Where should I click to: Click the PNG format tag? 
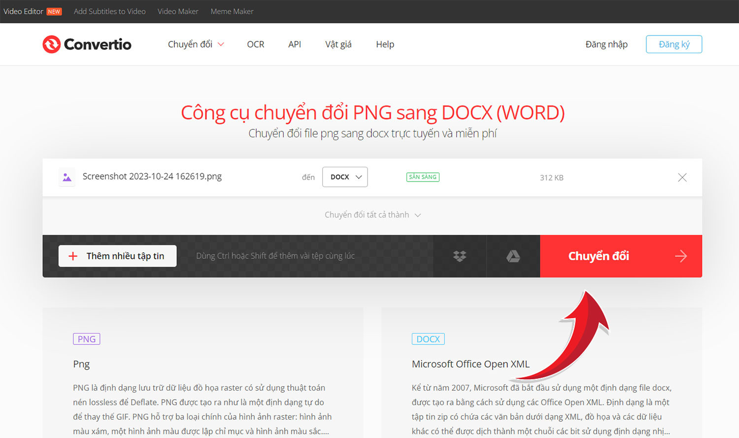pyautogui.click(x=87, y=339)
